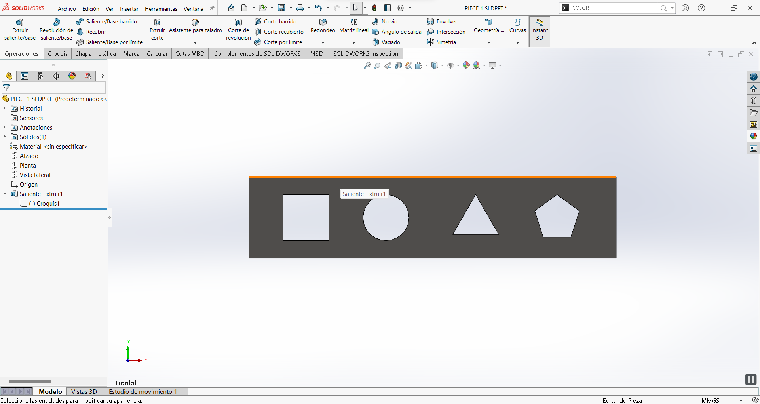760x404 pixels.
Task: Open Edit appearance icon in view toolbar
Action: point(466,65)
